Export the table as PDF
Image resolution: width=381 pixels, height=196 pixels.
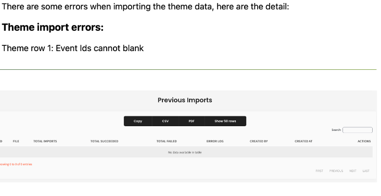(x=192, y=121)
